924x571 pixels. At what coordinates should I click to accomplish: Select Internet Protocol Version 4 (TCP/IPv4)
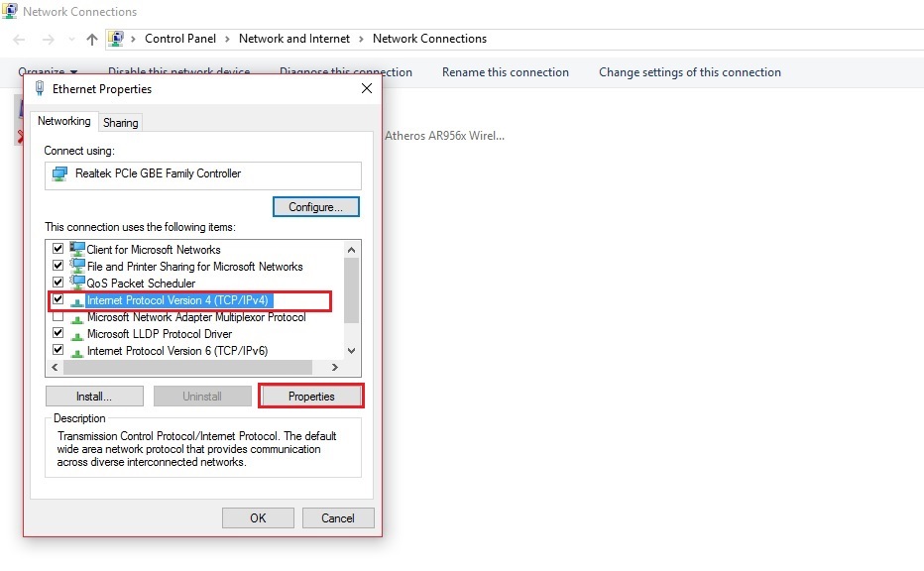tap(177, 300)
